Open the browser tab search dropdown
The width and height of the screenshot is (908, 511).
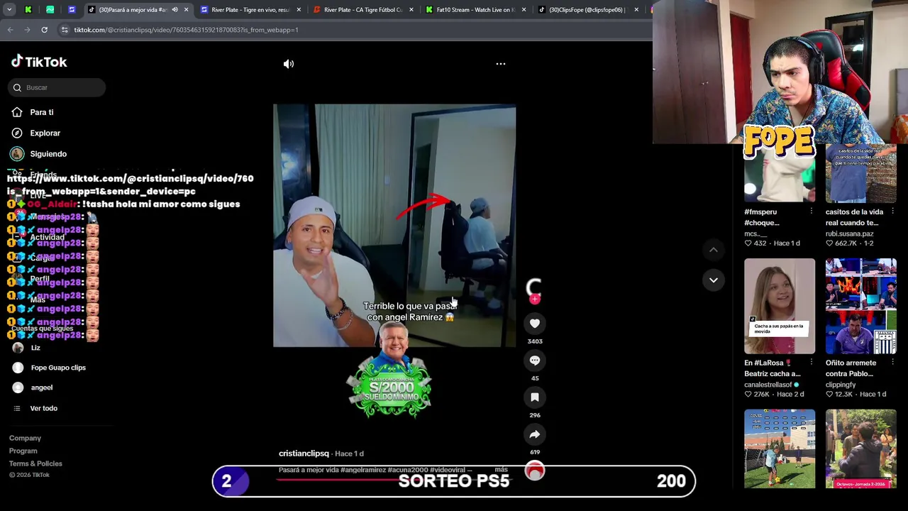click(9, 9)
